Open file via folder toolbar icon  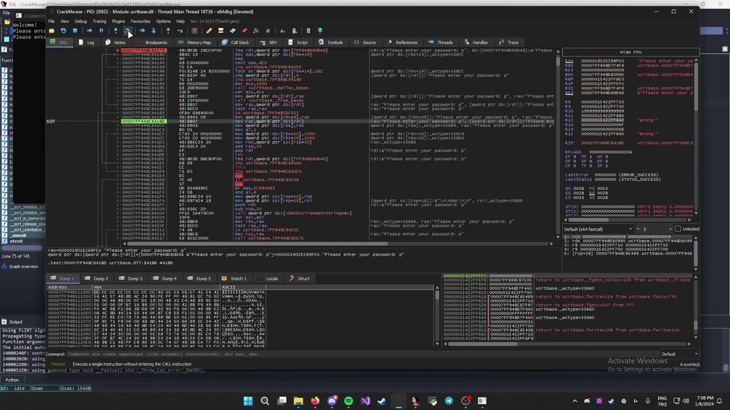(51, 31)
